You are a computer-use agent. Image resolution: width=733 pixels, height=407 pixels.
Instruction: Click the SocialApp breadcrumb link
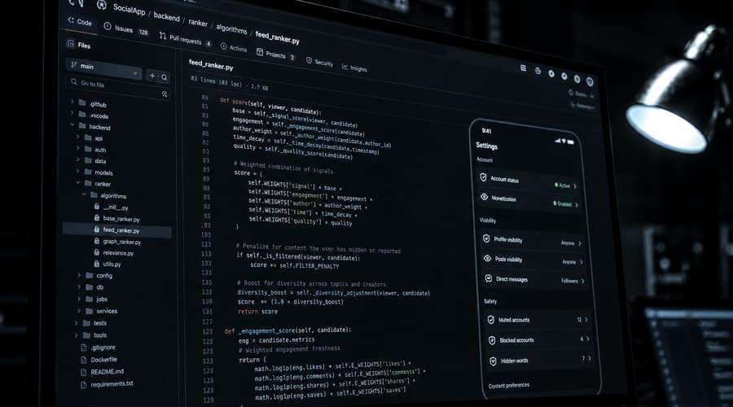coord(129,9)
